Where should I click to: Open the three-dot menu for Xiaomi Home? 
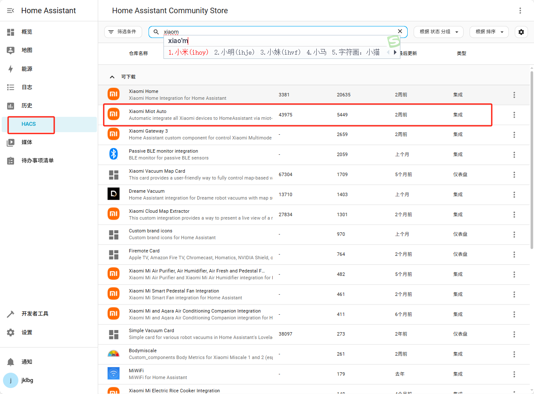(x=514, y=95)
